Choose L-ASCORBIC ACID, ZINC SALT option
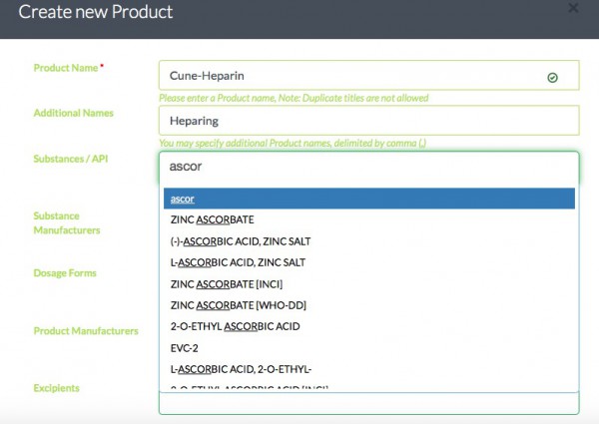 (369, 262)
